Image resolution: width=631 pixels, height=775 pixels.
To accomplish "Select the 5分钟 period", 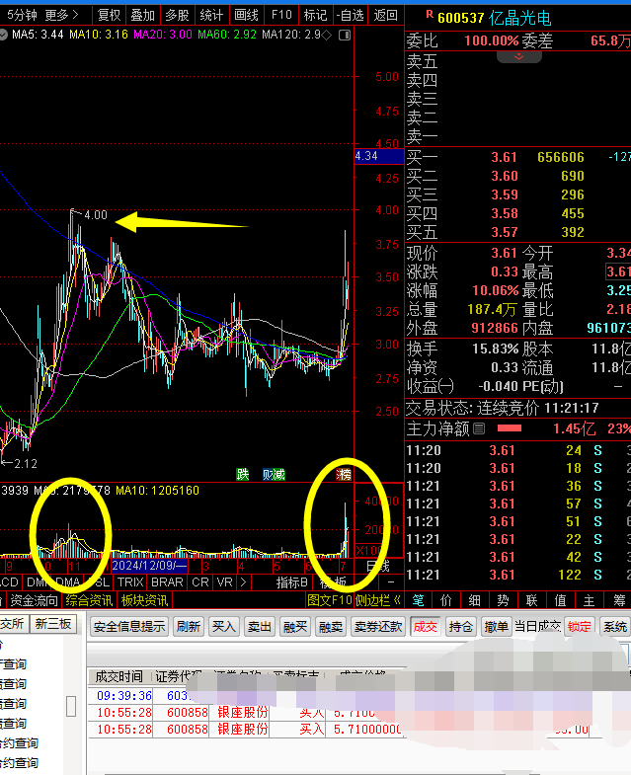I will 22,16.
